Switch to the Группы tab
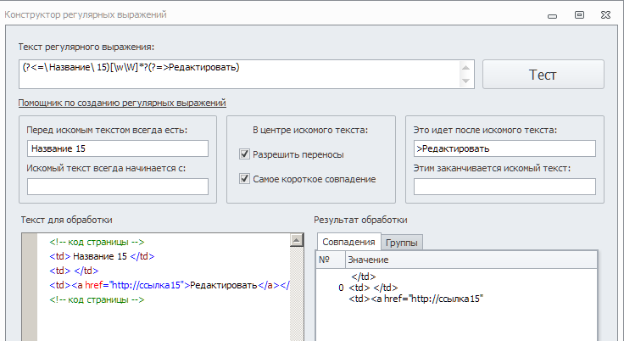Screen dimensions: 624x341 [402, 243]
